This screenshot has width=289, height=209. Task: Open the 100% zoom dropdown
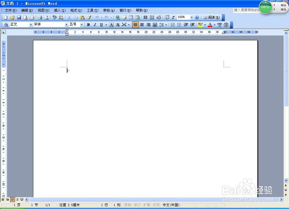click(x=192, y=18)
